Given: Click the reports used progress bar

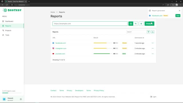Looking at the screenshot, I should 12,93.
